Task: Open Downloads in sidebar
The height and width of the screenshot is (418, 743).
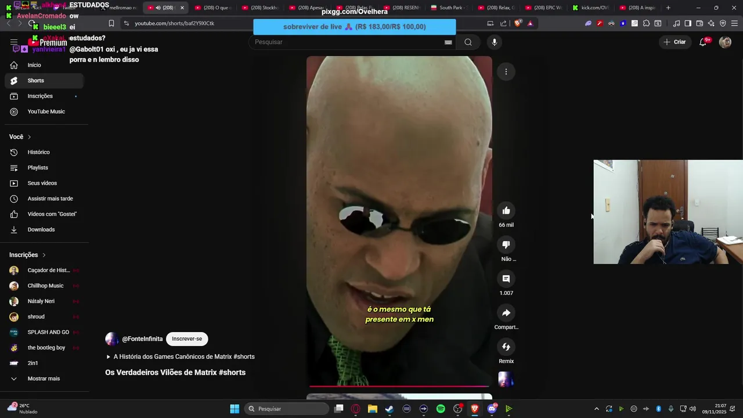Action: click(x=44, y=229)
